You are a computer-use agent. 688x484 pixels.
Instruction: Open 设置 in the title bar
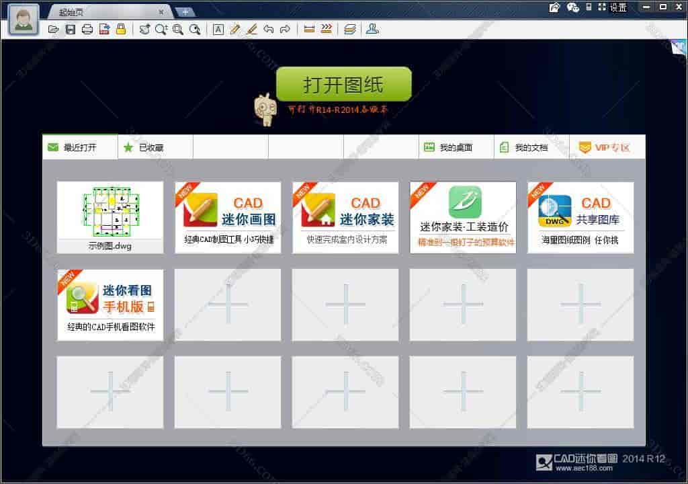[617, 7]
